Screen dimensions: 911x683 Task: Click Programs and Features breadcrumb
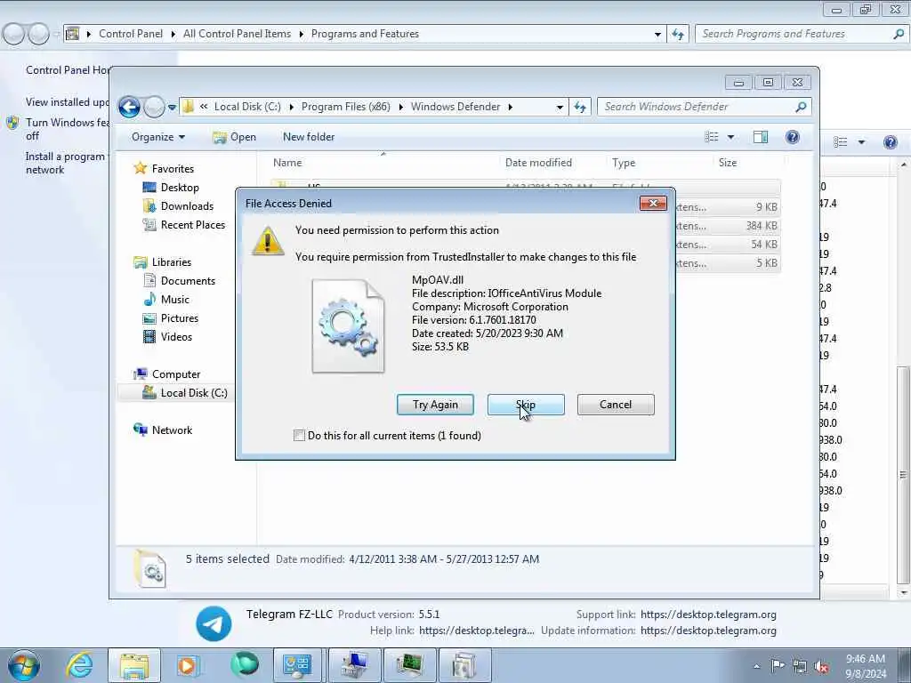(x=365, y=34)
